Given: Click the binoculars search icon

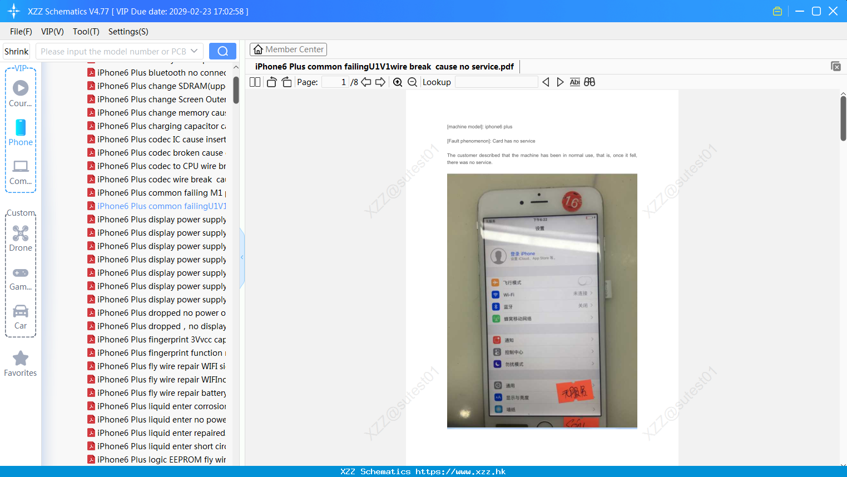Looking at the screenshot, I should pos(590,82).
